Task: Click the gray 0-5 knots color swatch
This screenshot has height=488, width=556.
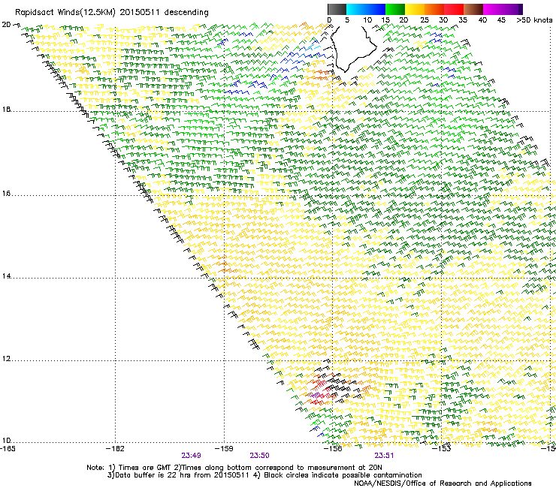Action: [x=337, y=9]
